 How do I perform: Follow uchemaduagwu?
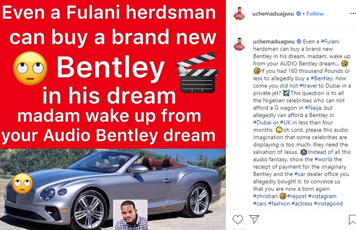click(315, 14)
